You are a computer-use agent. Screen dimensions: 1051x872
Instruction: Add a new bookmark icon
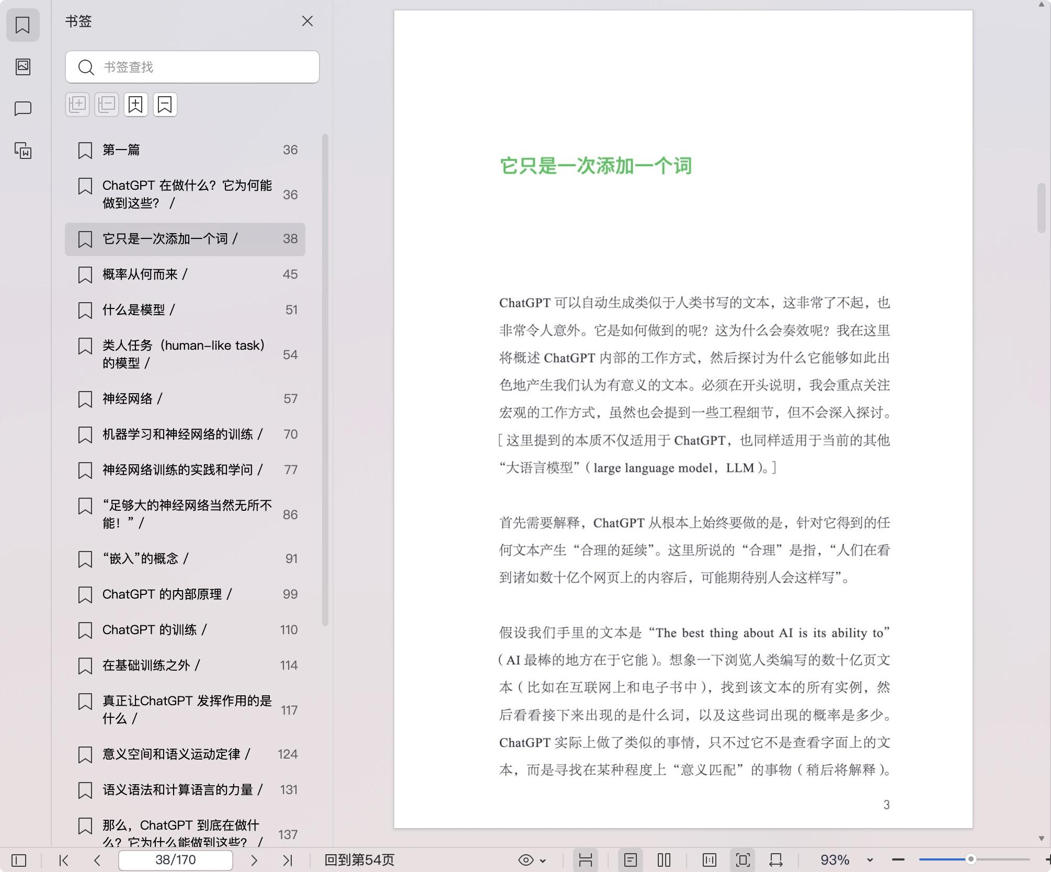coord(136,105)
